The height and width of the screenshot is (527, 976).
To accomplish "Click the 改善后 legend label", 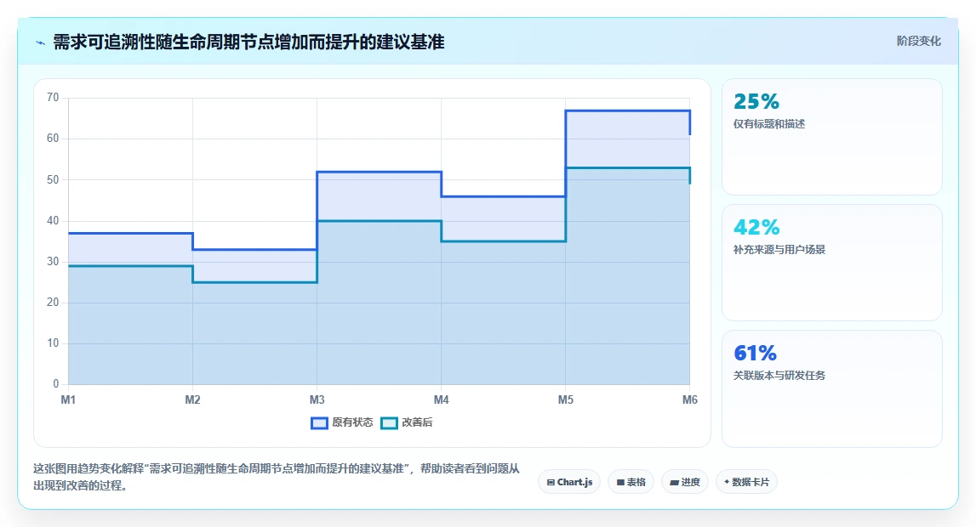I will coord(417,422).
